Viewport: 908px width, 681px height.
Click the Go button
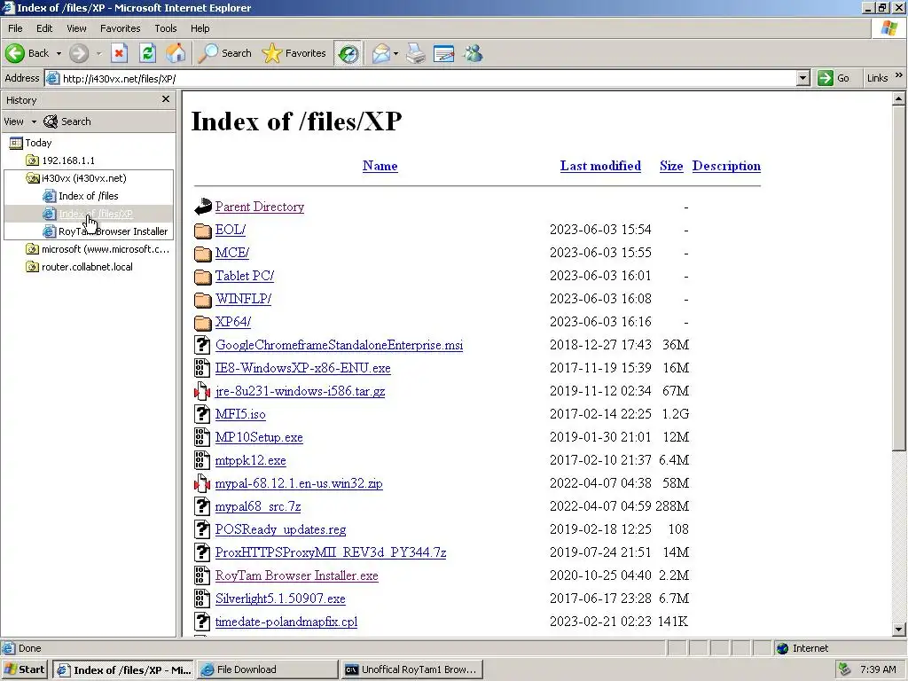tap(834, 78)
